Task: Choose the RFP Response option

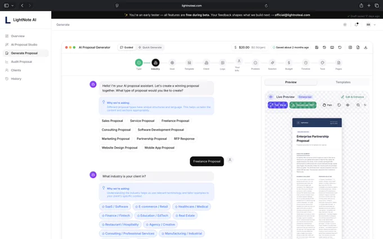Action: pyautogui.click(x=184, y=139)
